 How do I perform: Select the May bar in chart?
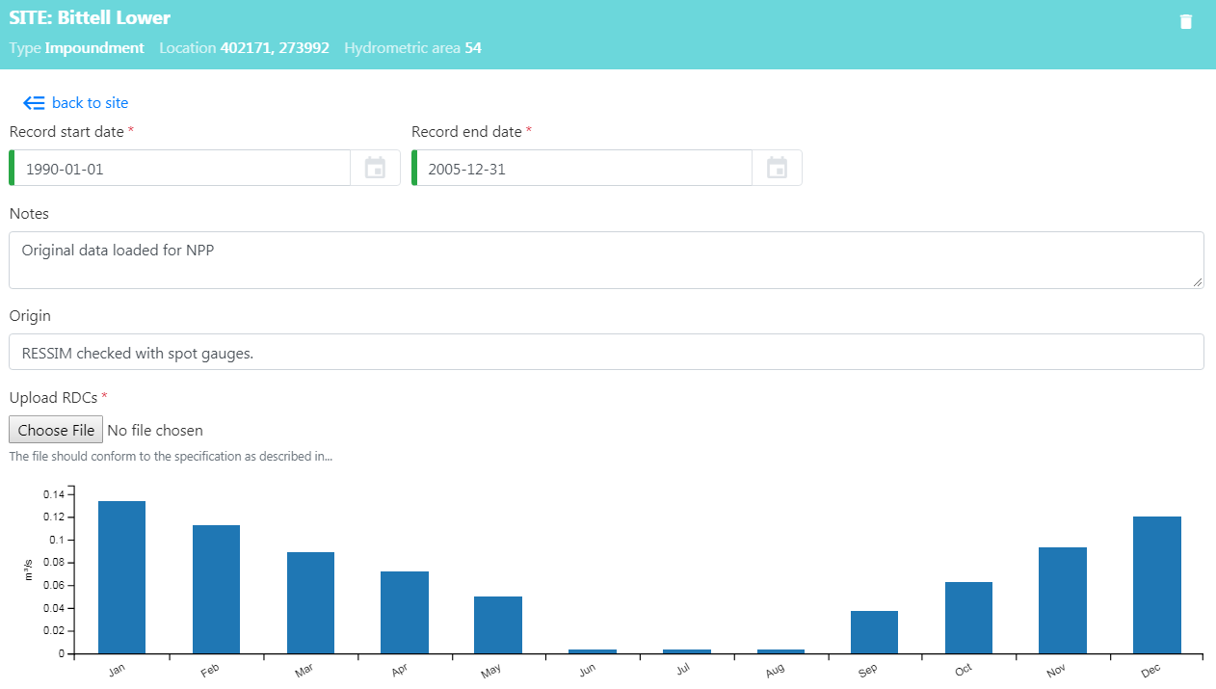click(x=498, y=625)
